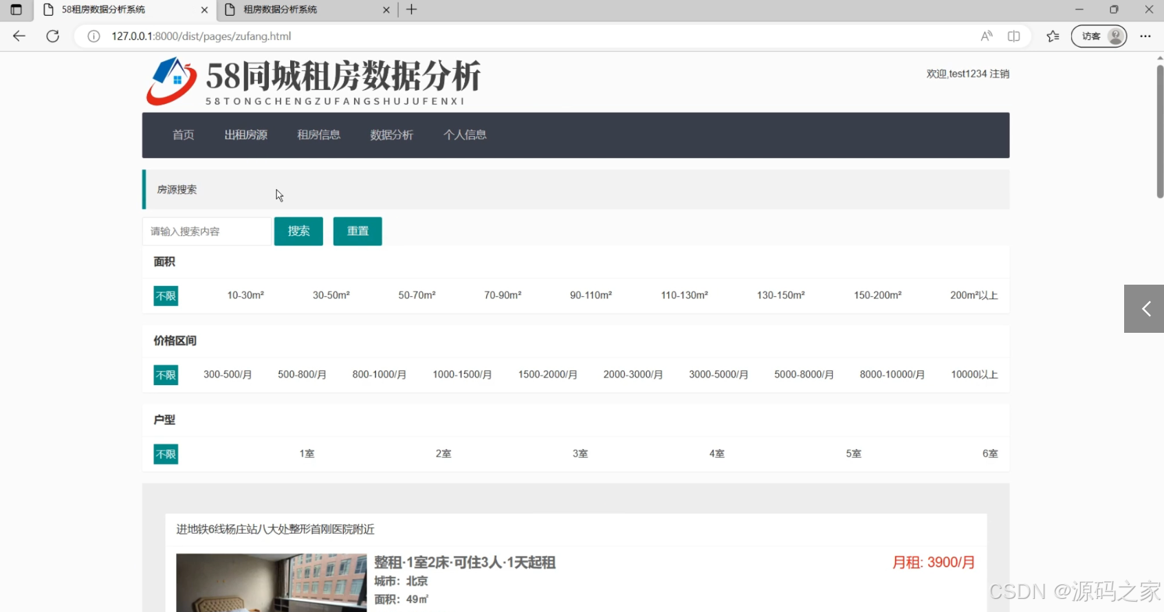Open listing photo of the 3900/月 rental
Screen dimensions: 1164x612
click(272, 582)
